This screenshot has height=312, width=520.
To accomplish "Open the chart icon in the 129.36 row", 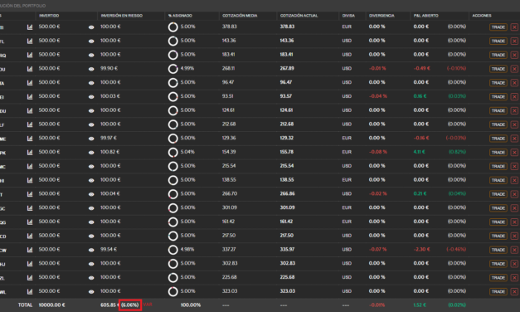I will click(30, 139).
